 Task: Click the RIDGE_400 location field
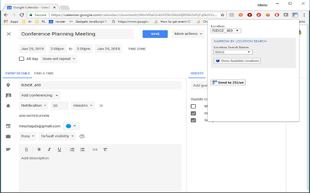(x=100, y=85)
